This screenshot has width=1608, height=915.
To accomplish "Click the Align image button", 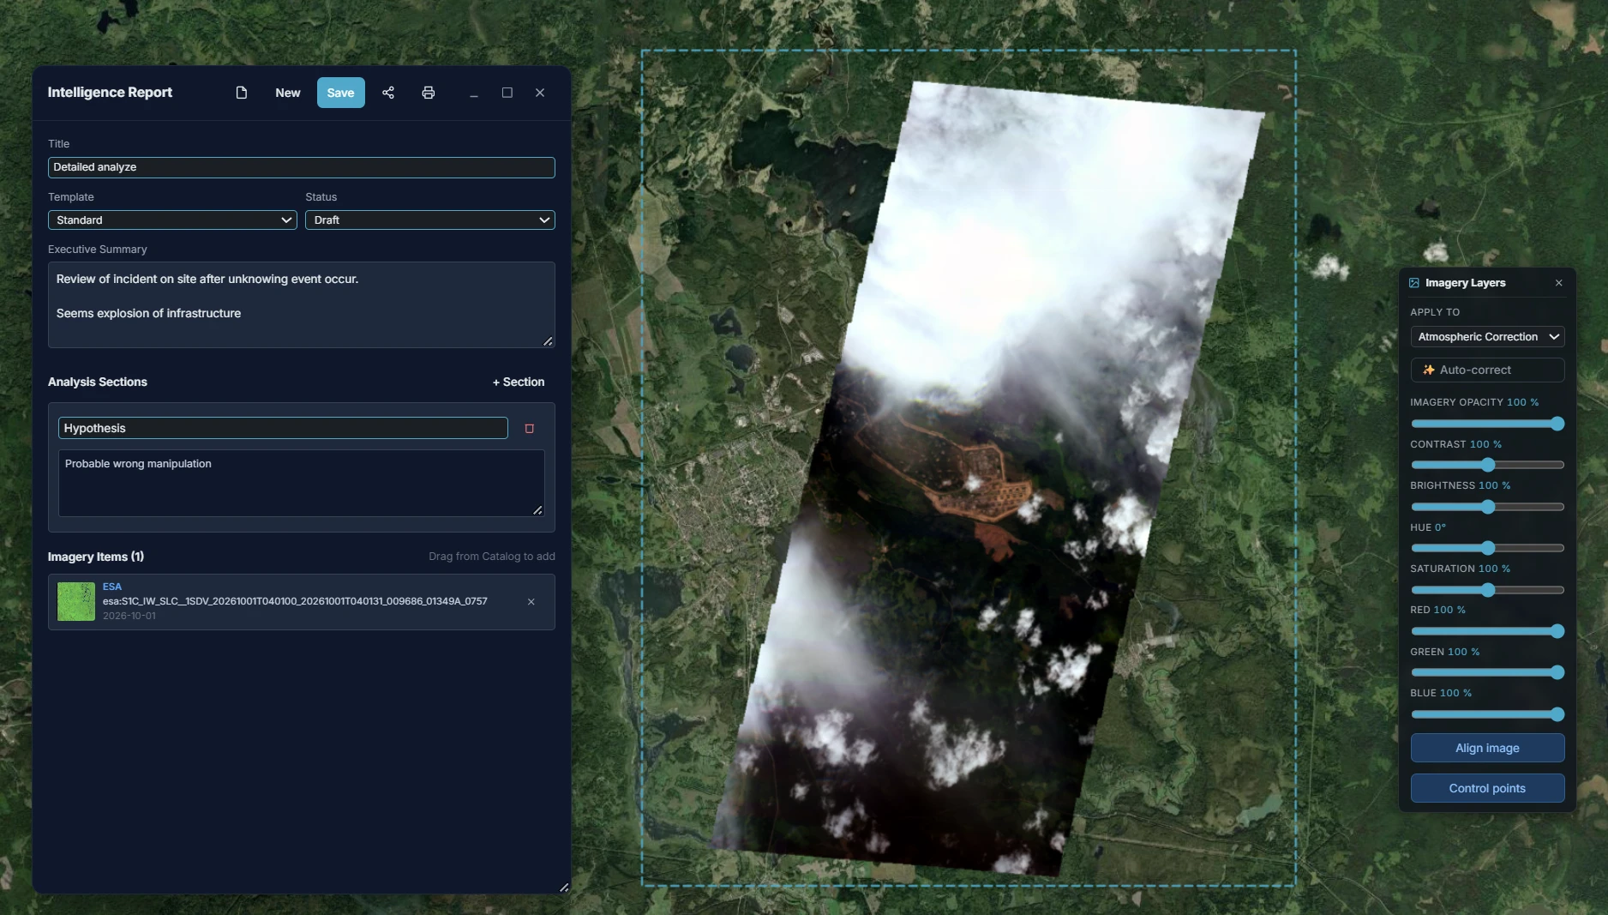I will tap(1487, 748).
